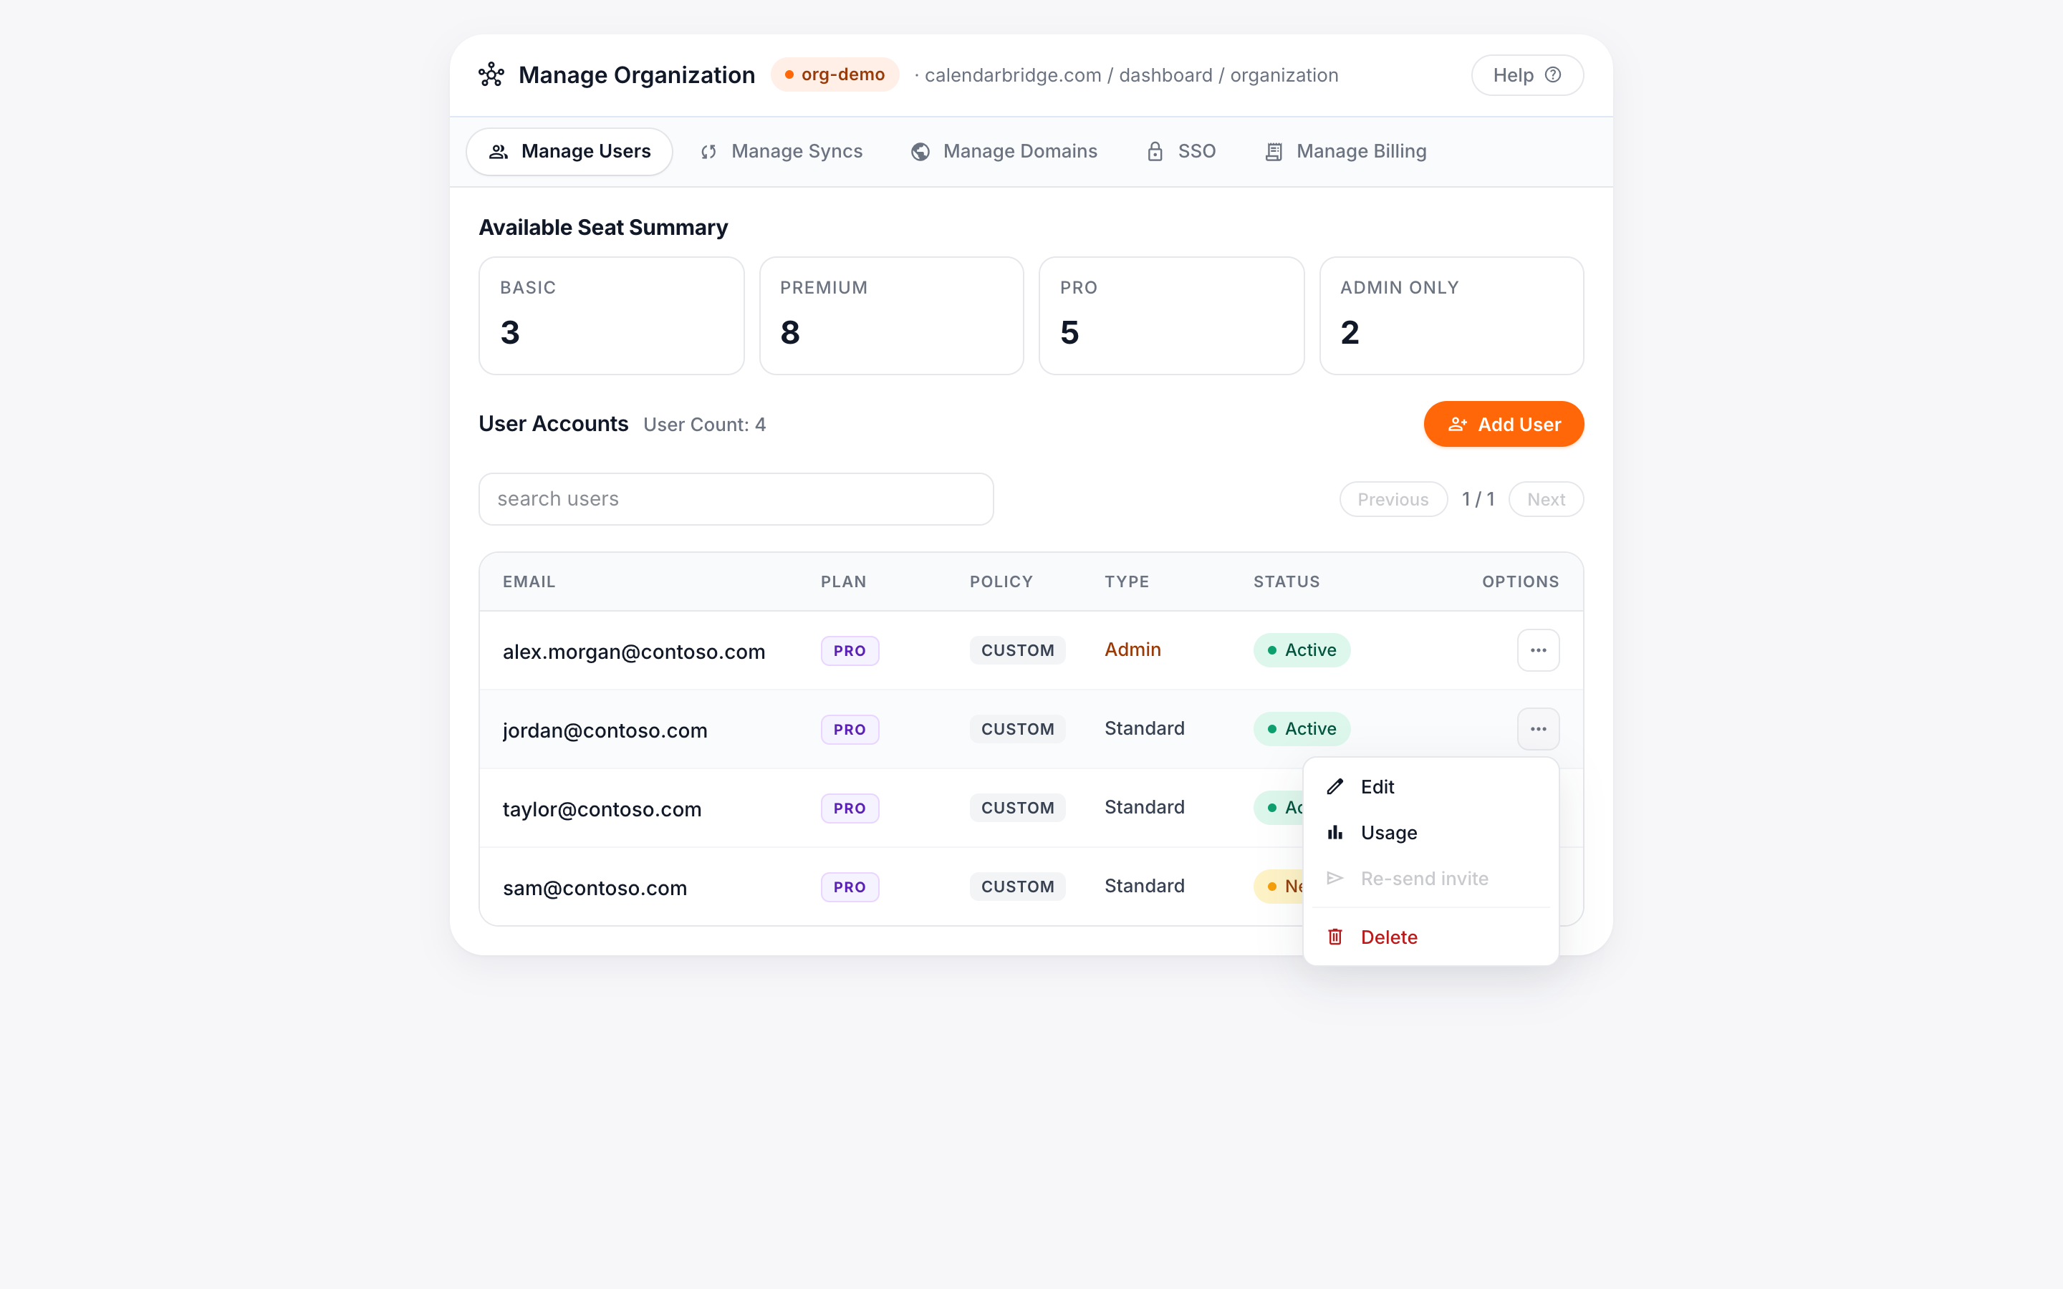Screen dimensions: 2063x1289
Task: Click Standard type in sam row
Action: tap(1144, 886)
